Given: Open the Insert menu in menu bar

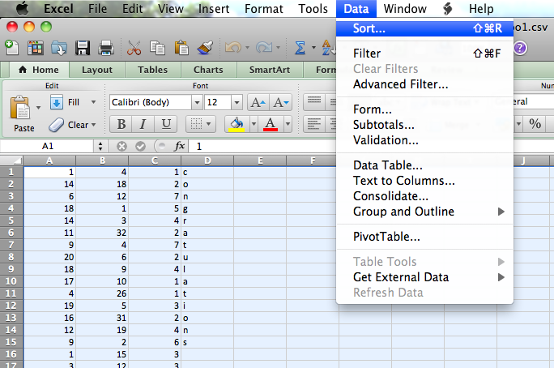Looking at the screenshot, I should tap(214, 9).
